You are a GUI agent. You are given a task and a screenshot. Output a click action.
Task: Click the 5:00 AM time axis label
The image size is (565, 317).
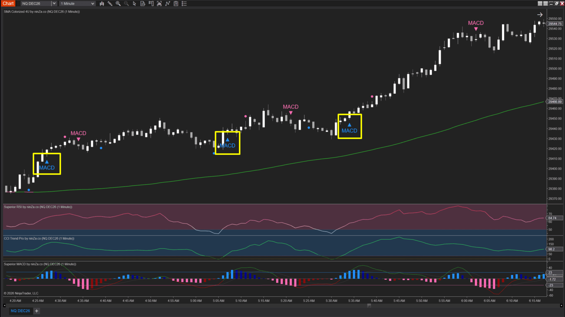(196, 301)
